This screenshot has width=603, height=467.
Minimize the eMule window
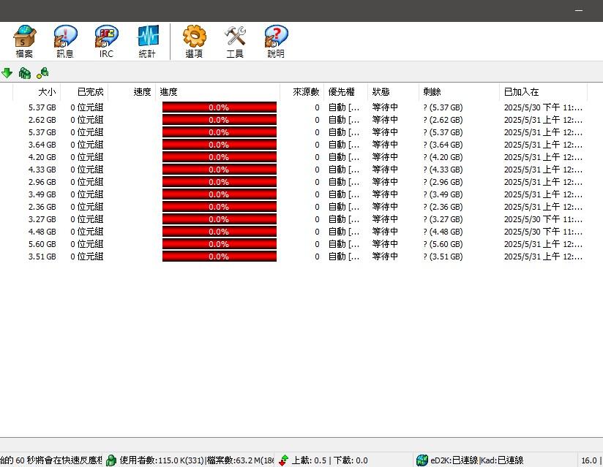[579, 10]
